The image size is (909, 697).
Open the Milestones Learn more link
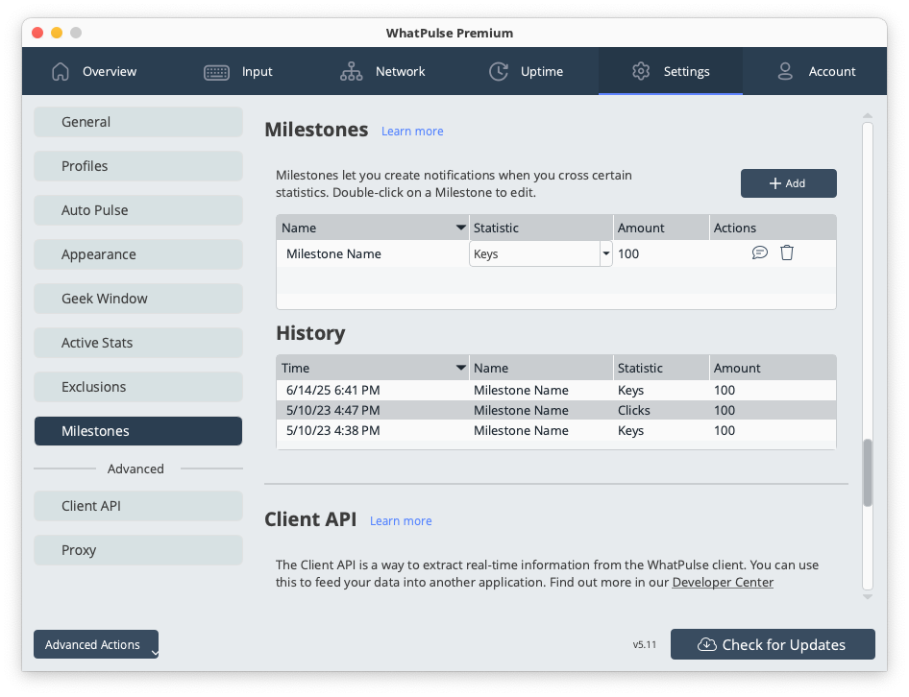[x=412, y=131]
